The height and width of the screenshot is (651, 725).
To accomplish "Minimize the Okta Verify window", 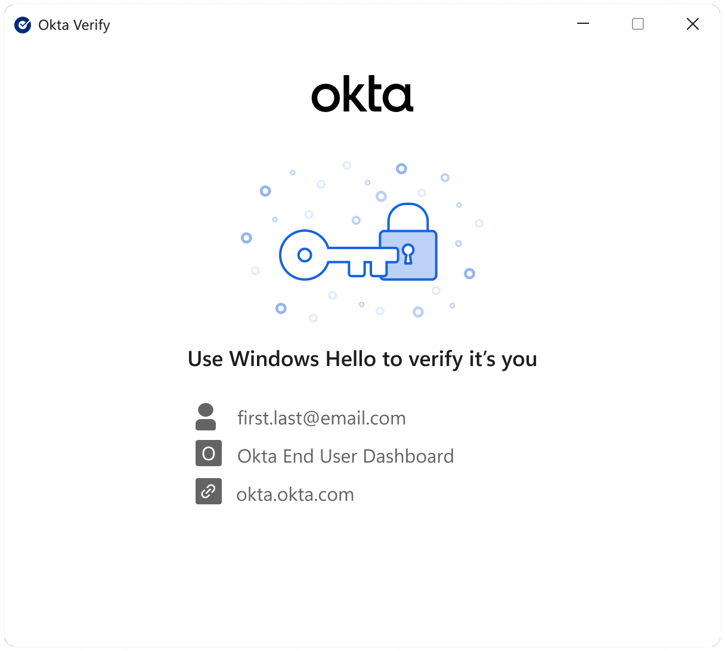I will point(583,24).
